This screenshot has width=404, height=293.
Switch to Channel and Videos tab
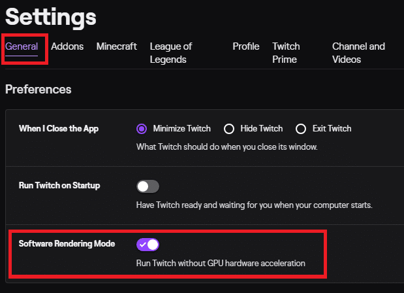358,53
